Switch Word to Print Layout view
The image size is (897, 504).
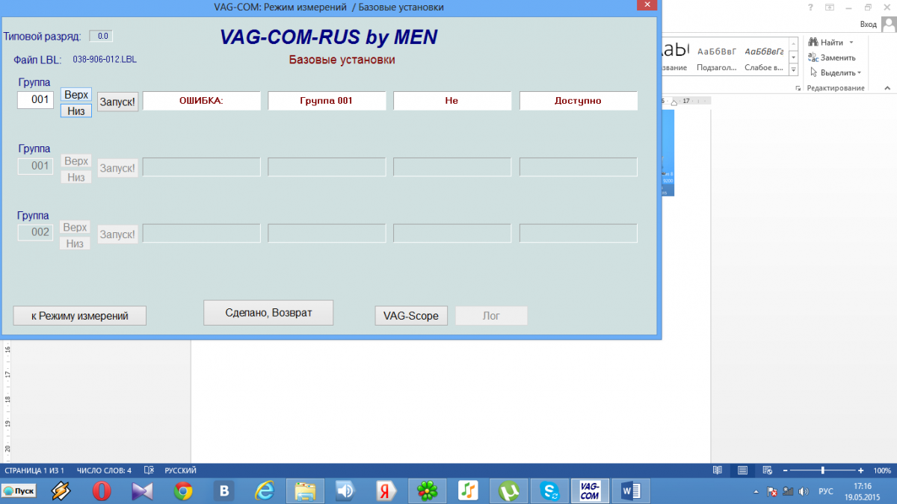coord(742,470)
